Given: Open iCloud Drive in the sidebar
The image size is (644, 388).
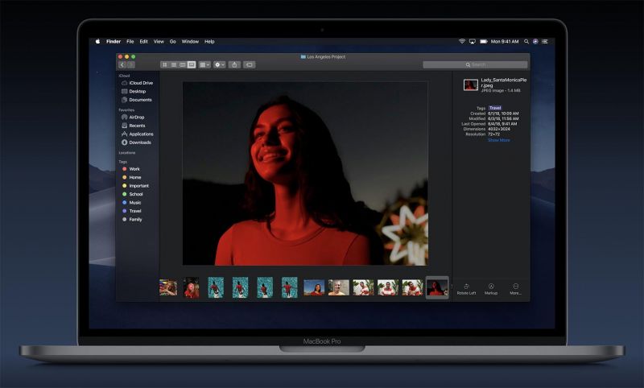Looking at the screenshot, I should point(138,83).
